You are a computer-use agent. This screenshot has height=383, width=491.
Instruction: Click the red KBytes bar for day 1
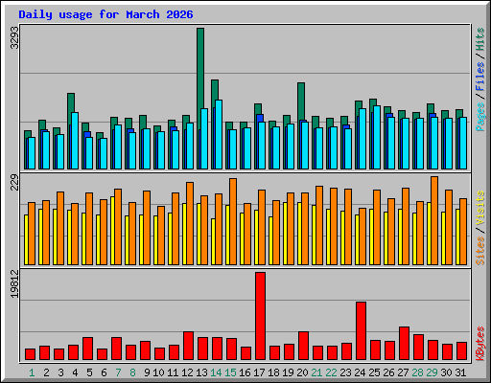tap(30, 354)
